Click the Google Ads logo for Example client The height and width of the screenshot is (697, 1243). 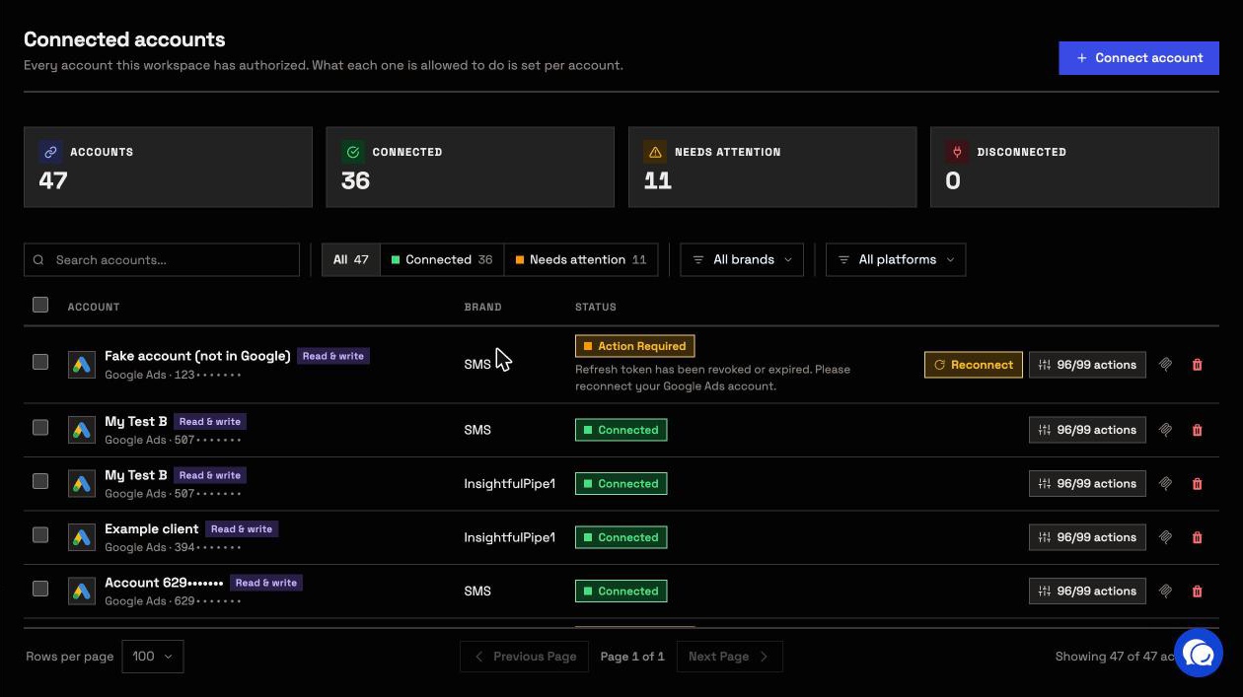(x=82, y=537)
